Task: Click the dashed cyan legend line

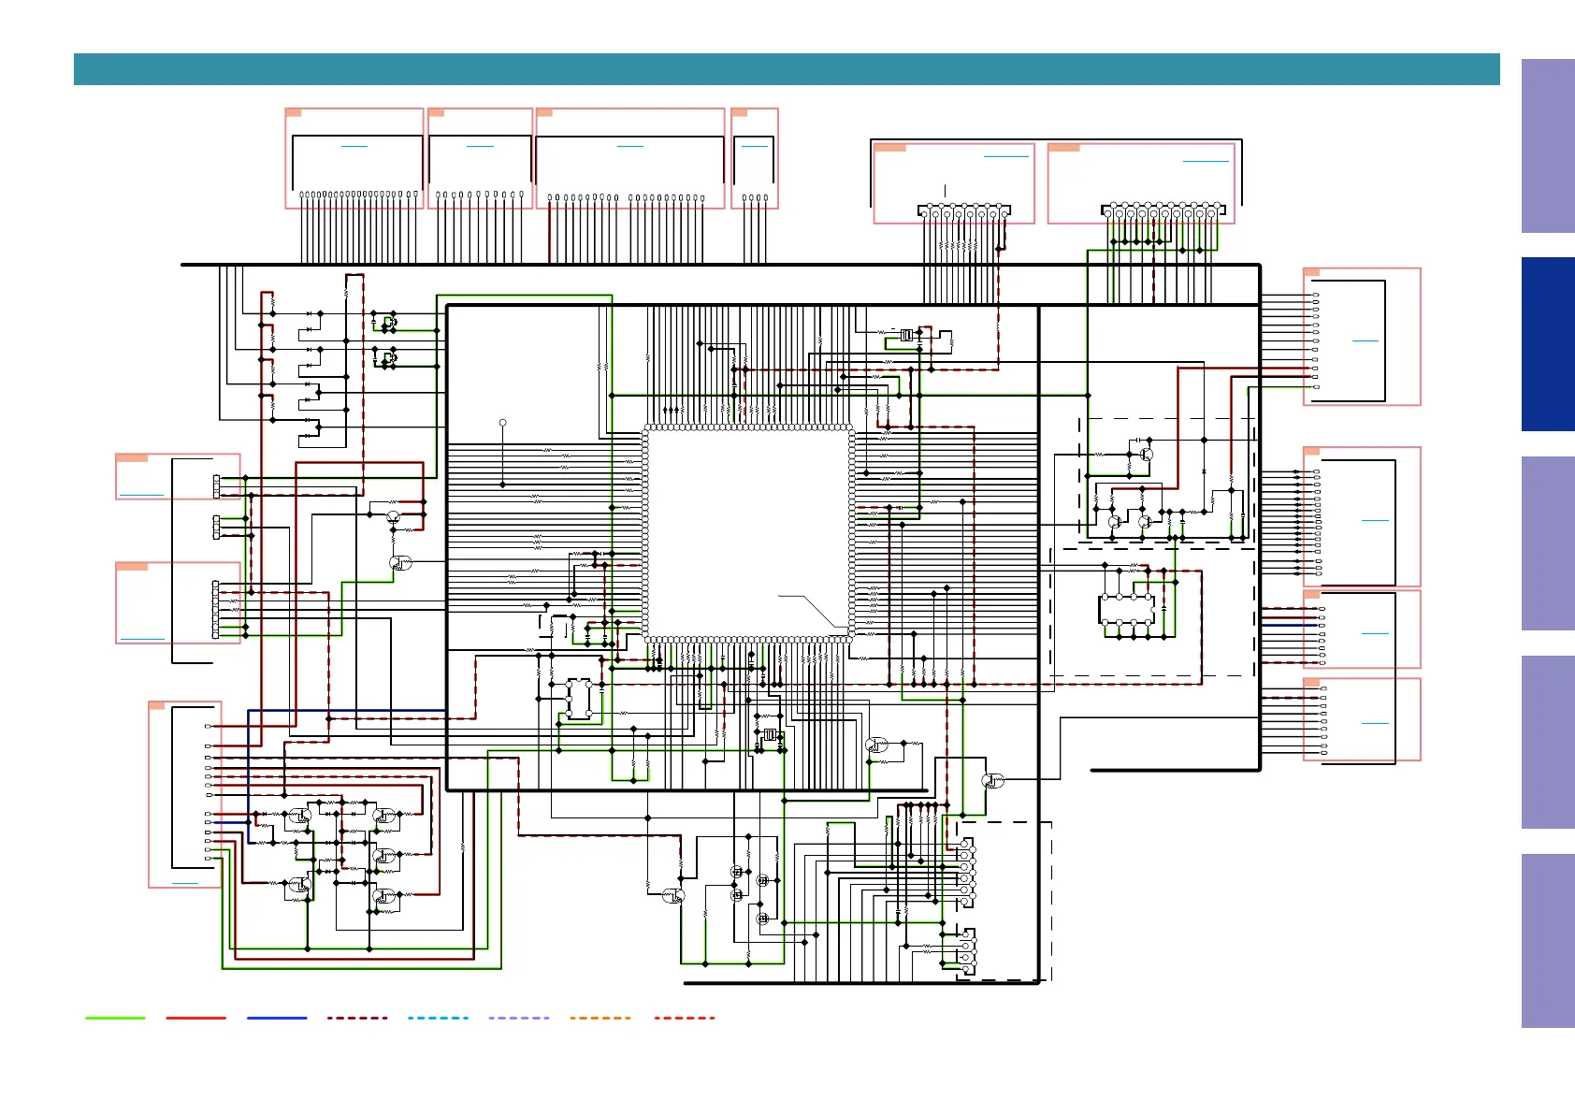Action: point(438,1018)
